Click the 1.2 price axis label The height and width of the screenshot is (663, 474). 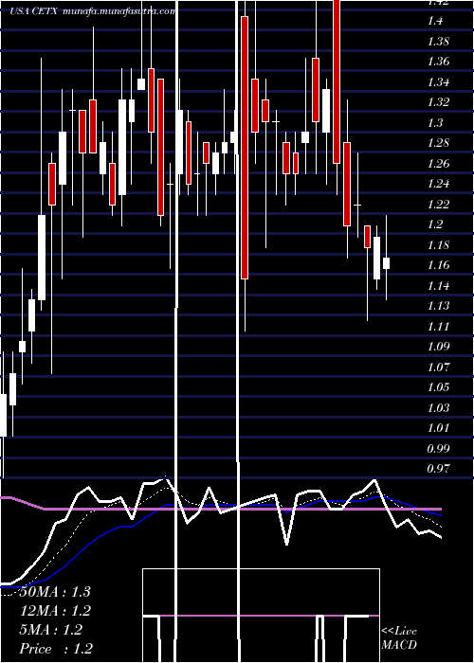coord(435,224)
